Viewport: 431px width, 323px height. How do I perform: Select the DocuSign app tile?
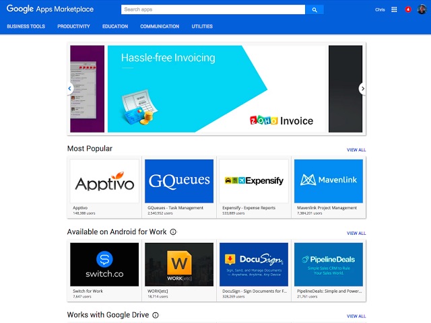[254, 271]
